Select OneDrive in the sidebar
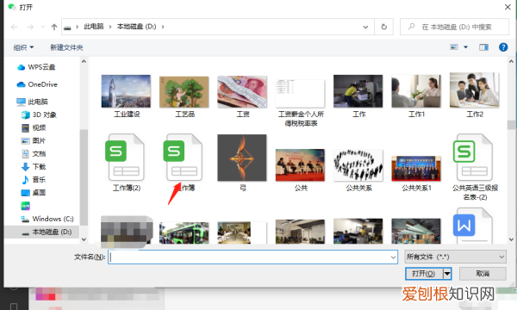This screenshot has width=517, height=310. click(x=37, y=84)
